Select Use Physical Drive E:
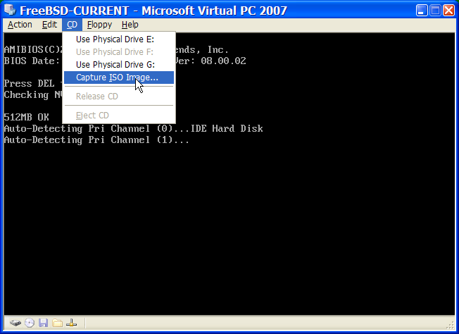The height and width of the screenshot is (334, 459). pos(114,39)
